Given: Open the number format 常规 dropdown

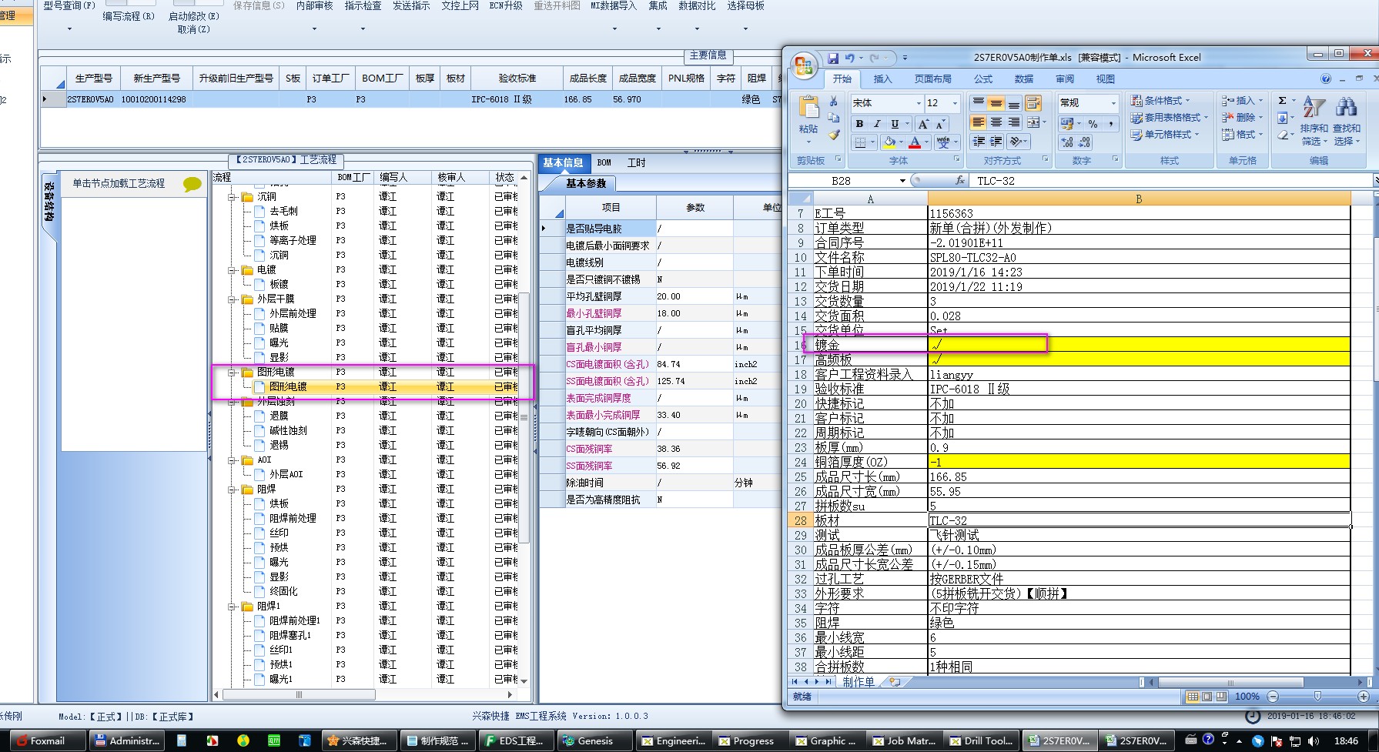Looking at the screenshot, I should tap(1113, 103).
